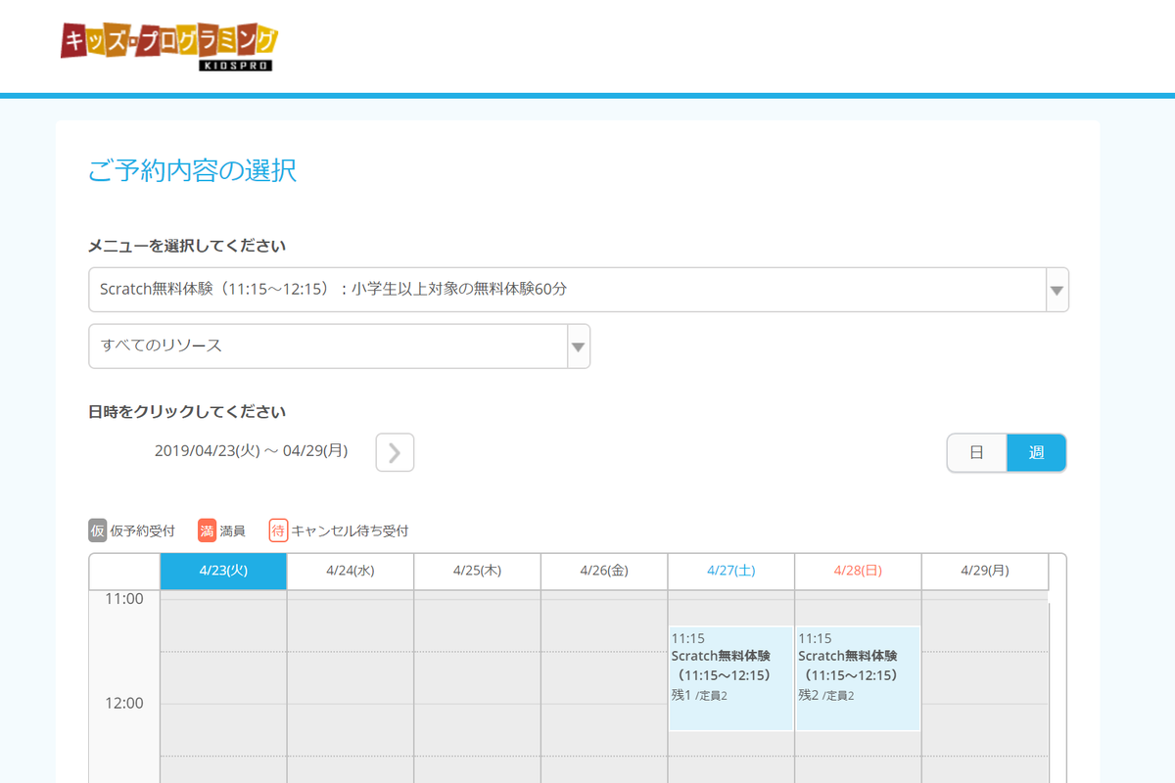Select the 4/27(土) column header
The image size is (1175, 783).
730,572
